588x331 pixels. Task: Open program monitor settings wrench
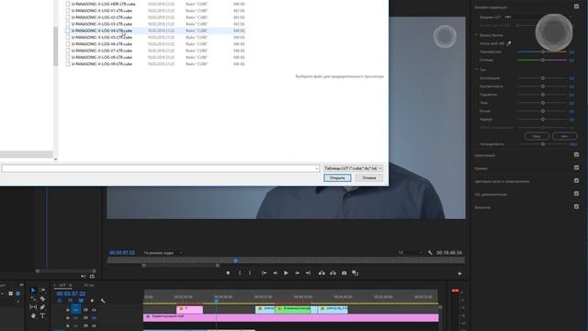(430, 253)
